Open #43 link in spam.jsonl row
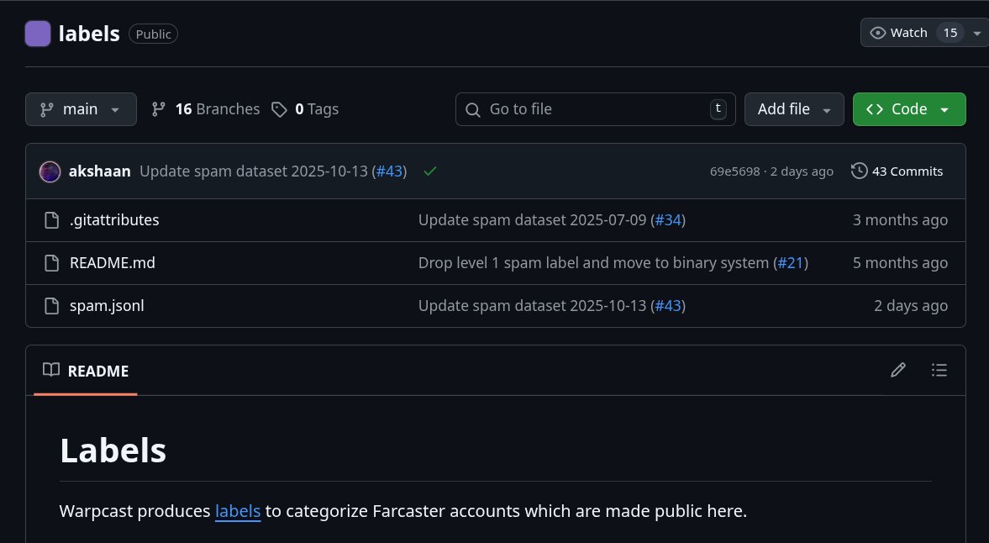Screen dimensions: 989x543 [x=669, y=306]
